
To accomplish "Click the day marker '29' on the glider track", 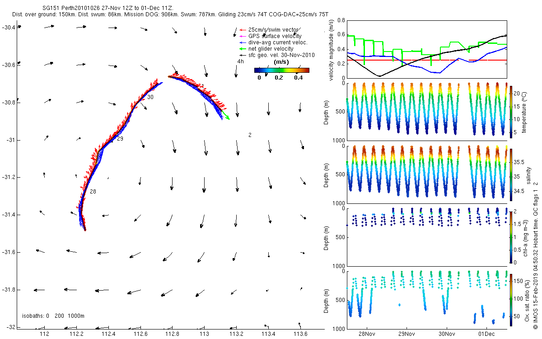I will (120, 139).
